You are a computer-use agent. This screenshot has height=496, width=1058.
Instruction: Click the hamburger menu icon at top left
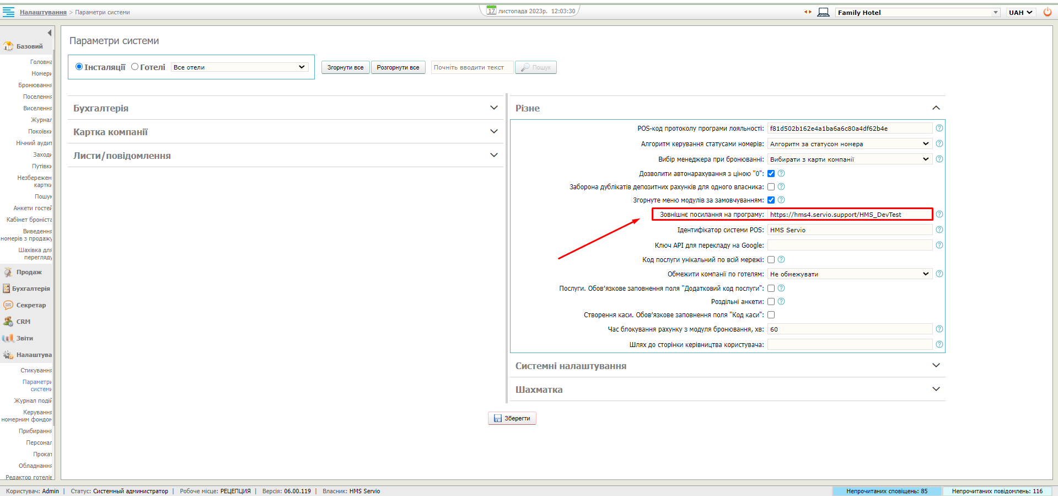(x=8, y=12)
